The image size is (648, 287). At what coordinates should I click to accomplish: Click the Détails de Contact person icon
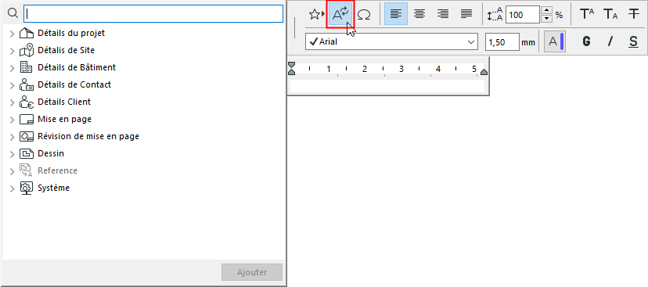coord(26,84)
